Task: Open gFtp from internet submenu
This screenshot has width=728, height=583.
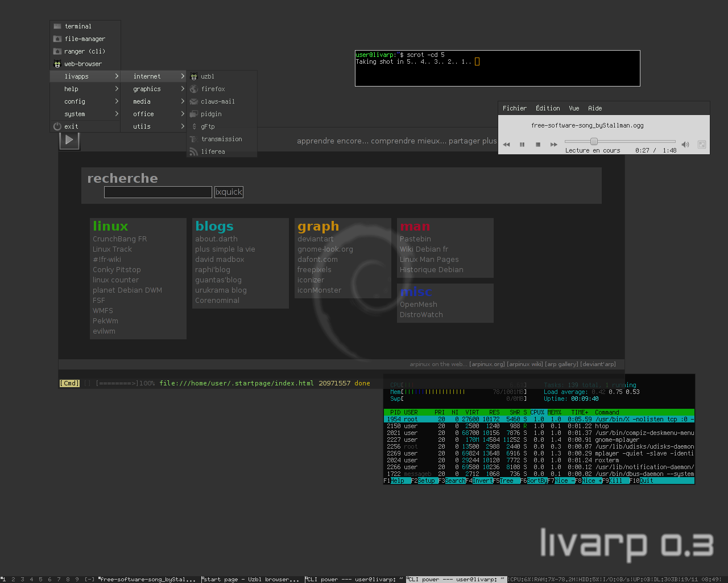Action: pos(222,126)
